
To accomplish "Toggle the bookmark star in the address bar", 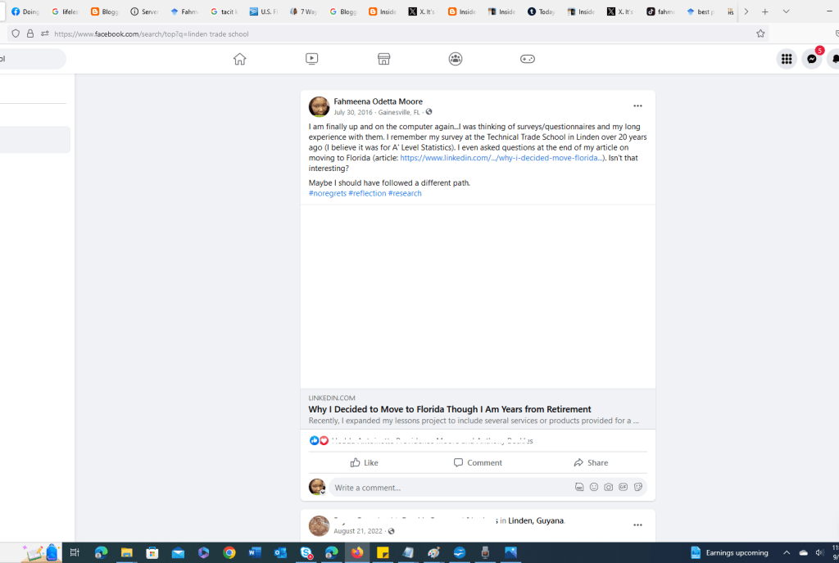I will coord(760,33).
